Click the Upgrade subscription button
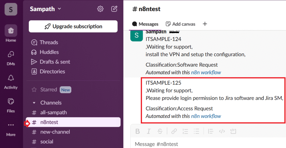This screenshot has height=148, width=286. 73,26
